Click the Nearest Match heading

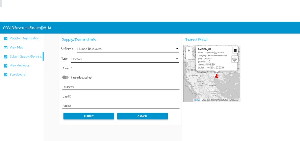pyautogui.click(x=197, y=39)
